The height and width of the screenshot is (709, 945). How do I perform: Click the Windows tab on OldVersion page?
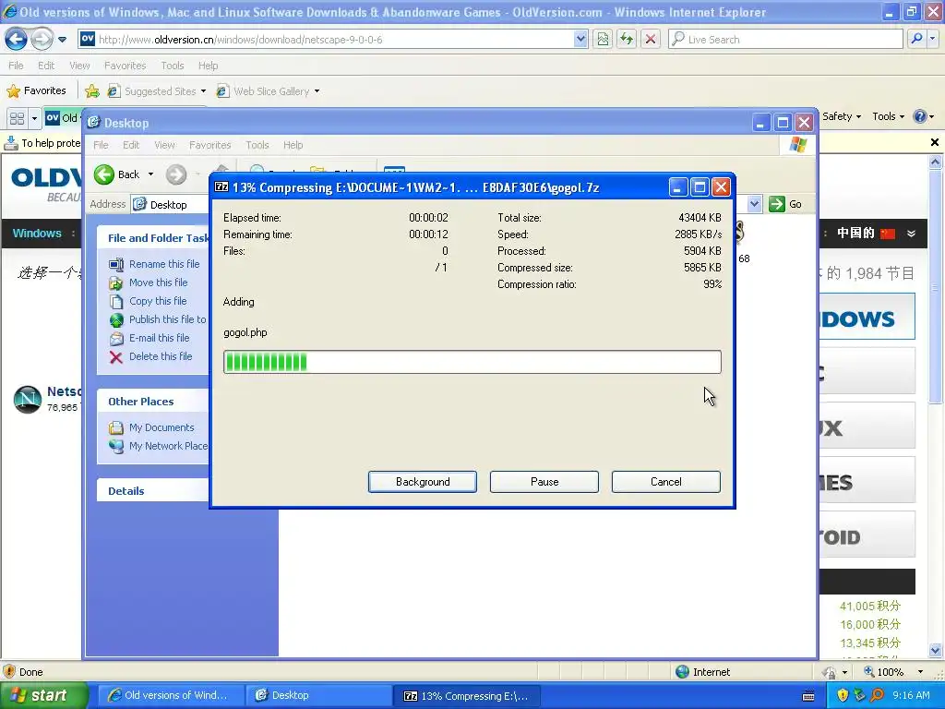click(37, 234)
